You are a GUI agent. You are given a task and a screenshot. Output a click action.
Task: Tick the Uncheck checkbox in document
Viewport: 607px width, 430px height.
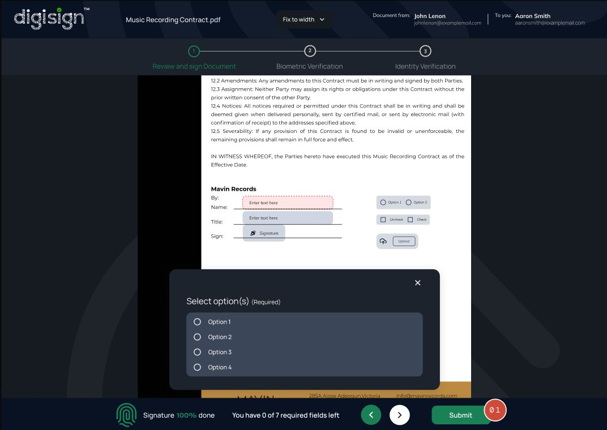[x=383, y=220]
